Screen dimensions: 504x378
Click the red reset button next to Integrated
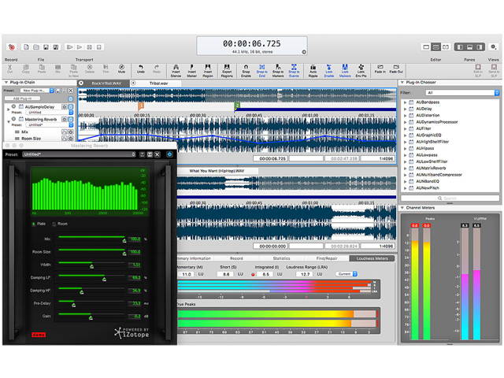click(x=253, y=275)
